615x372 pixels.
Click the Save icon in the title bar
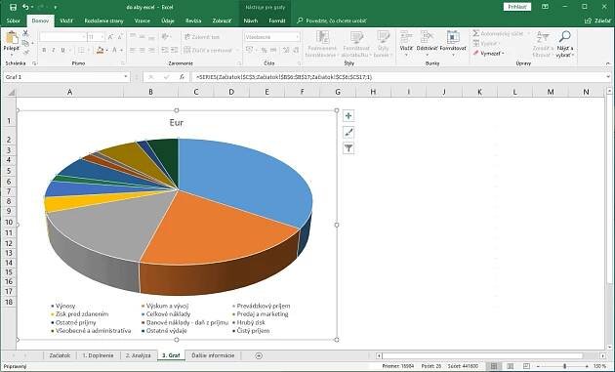click(13, 7)
